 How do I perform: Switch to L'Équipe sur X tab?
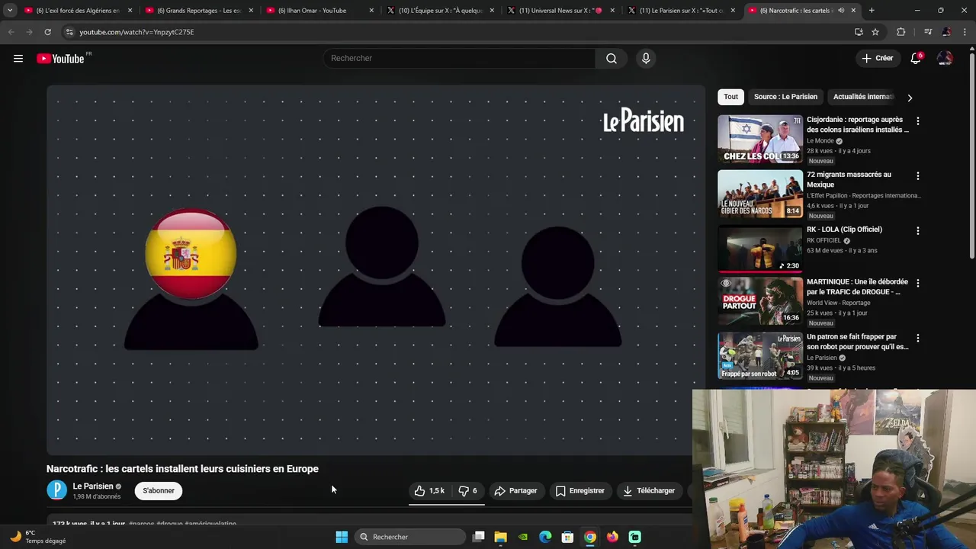pyautogui.click(x=441, y=11)
